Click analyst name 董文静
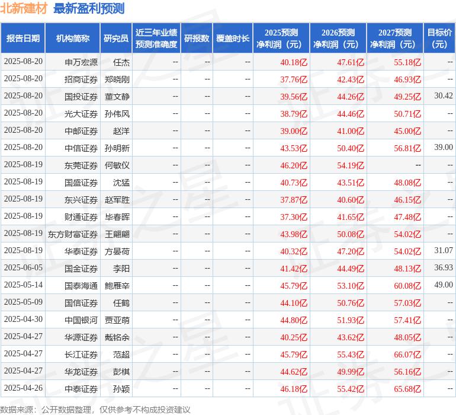This screenshot has height=415, width=456. [x=117, y=97]
